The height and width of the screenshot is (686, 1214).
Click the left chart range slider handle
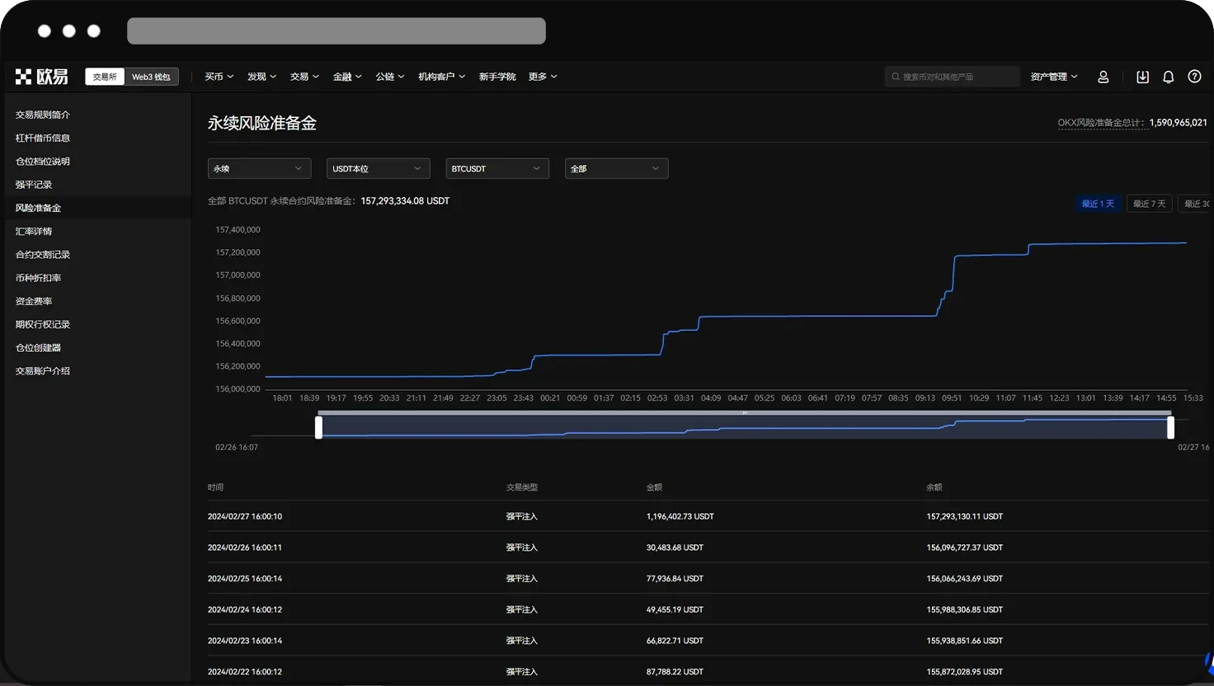tap(318, 427)
